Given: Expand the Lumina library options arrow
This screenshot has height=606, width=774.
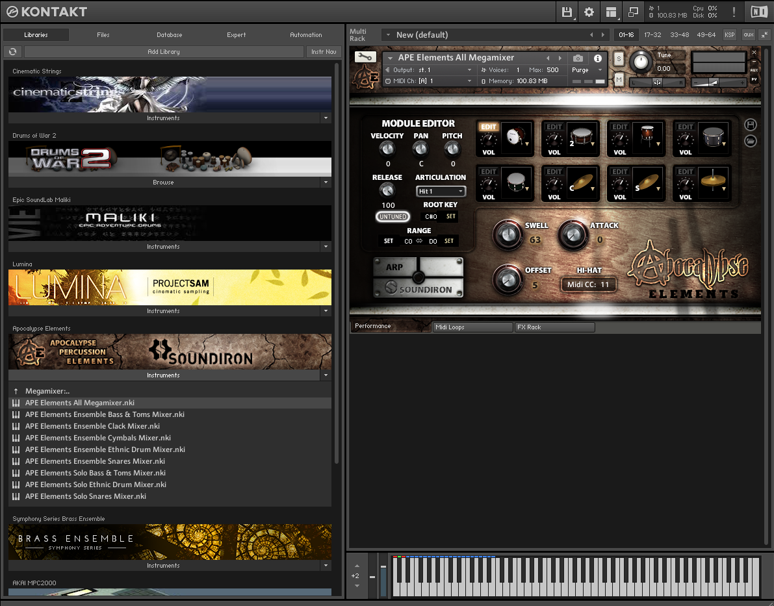Looking at the screenshot, I should coord(326,311).
